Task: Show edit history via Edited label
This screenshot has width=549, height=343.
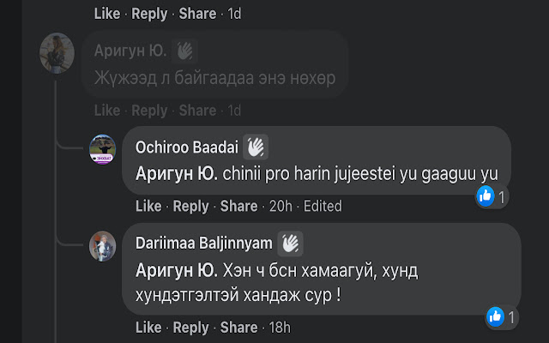Action: tap(322, 206)
